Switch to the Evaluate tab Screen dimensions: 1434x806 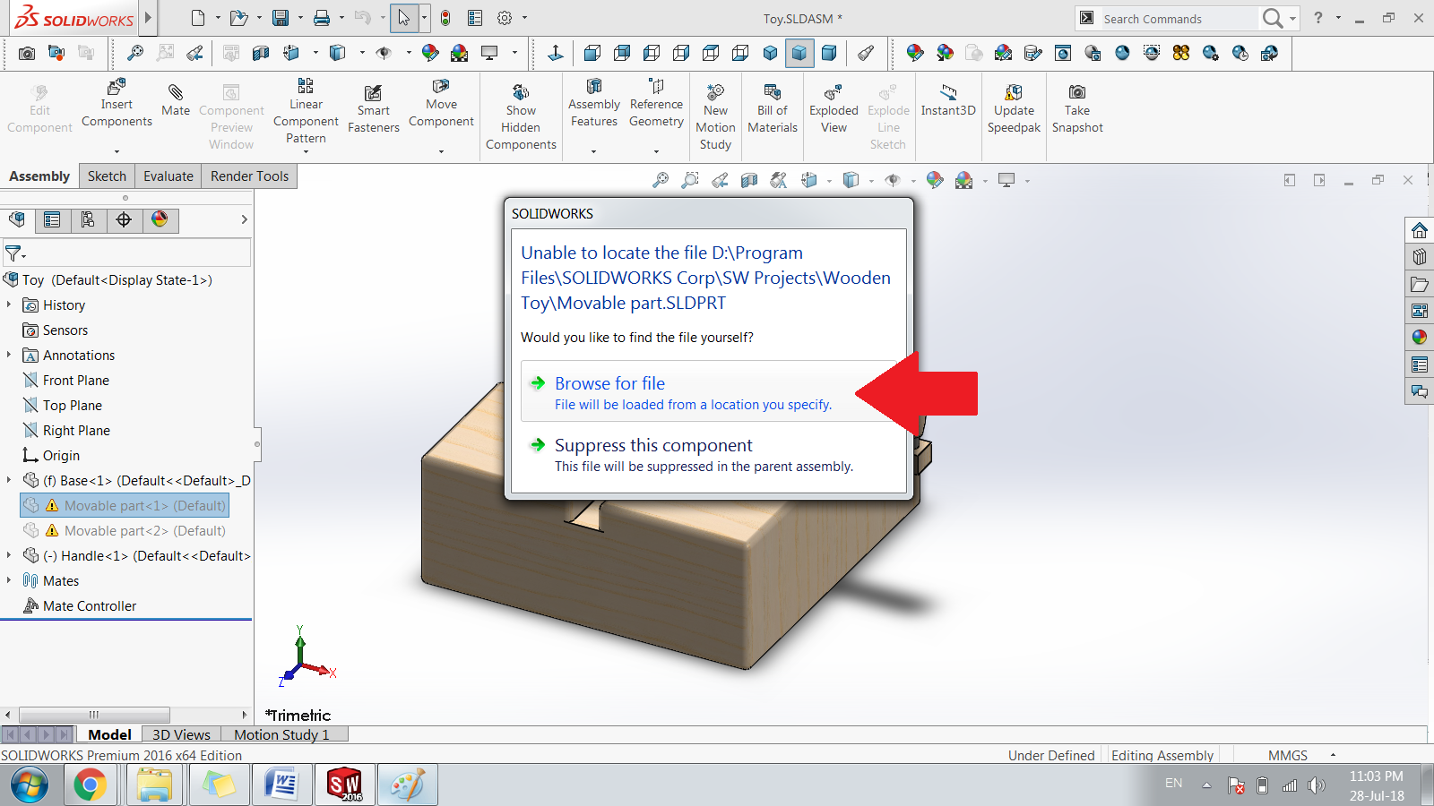point(168,176)
